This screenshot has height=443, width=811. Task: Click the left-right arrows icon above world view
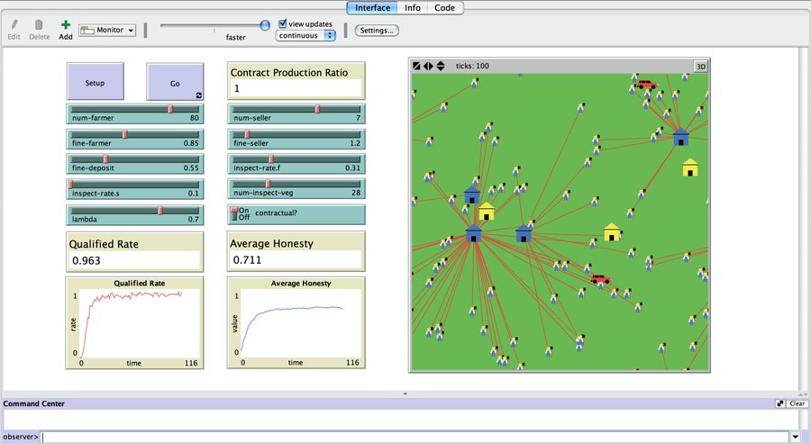tap(428, 66)
